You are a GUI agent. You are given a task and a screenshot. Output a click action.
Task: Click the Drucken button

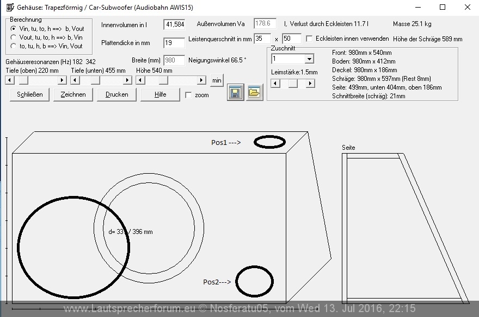coord(117,94)
